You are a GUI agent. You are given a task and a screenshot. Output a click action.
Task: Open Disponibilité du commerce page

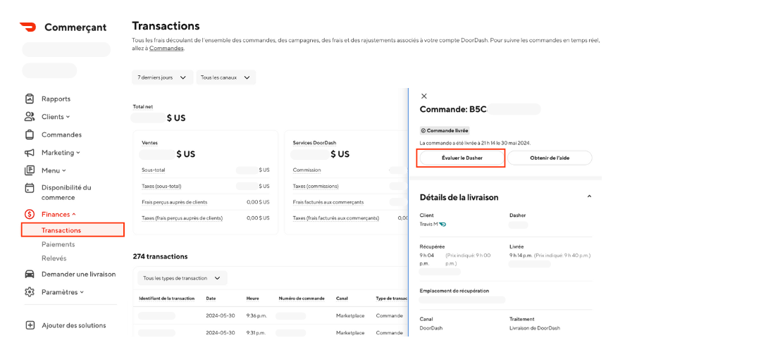point(66,192)
